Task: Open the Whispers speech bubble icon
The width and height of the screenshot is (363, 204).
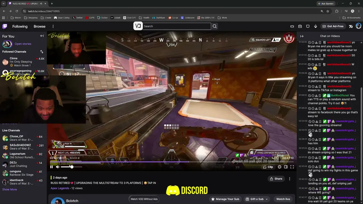Action: tap(308, 26)
